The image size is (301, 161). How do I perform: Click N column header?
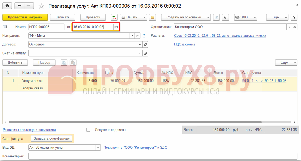click(10, 73)
